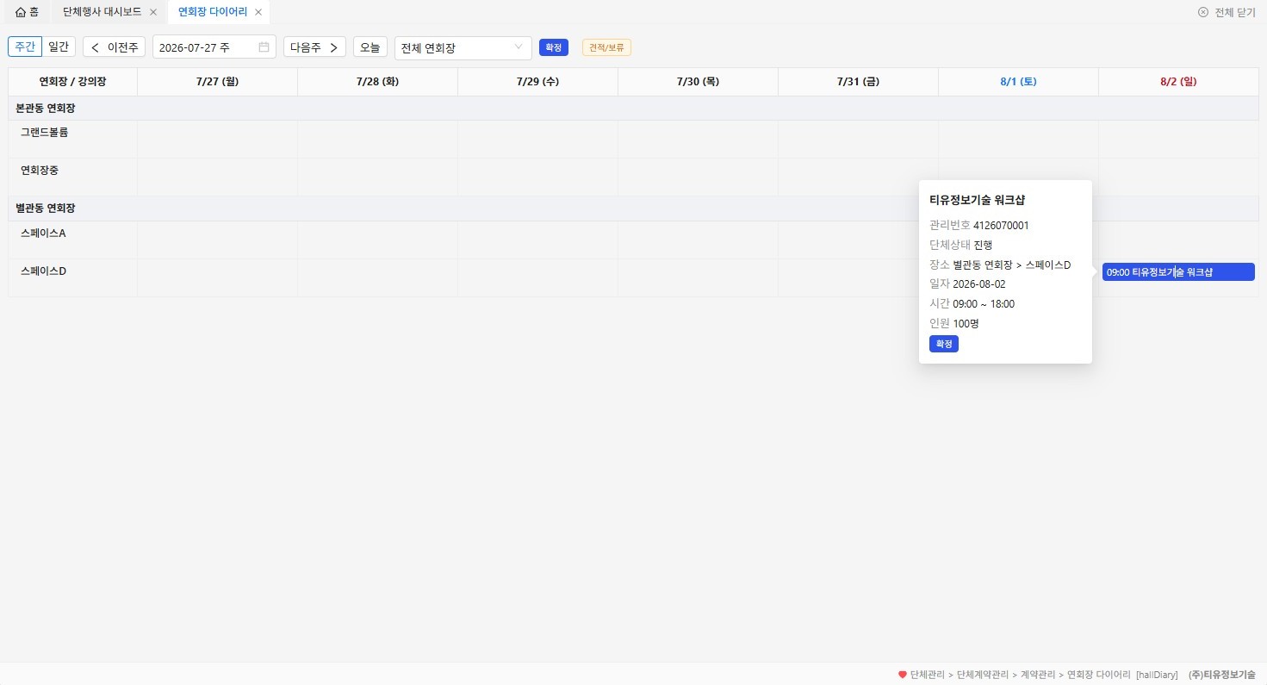Collapse the 별관동 연회장 group row

click(633, 209)
